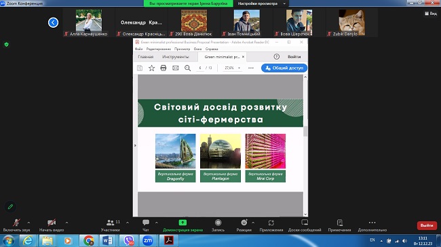
Task: Open the More options ellipsis in Zoom
Action: pyautogui.click(x=372, y=223)
